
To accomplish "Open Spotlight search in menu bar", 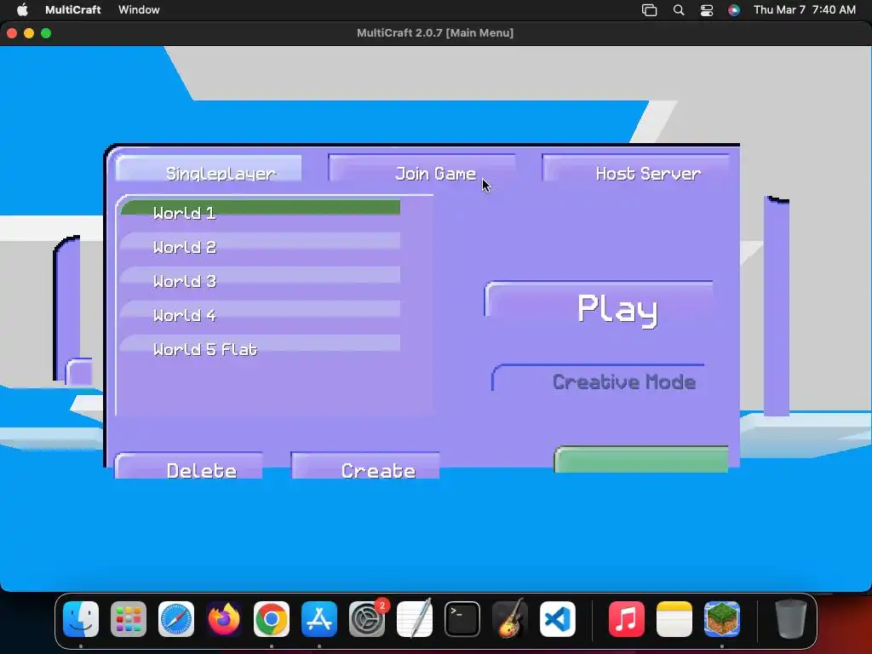I will coord(679,9).
